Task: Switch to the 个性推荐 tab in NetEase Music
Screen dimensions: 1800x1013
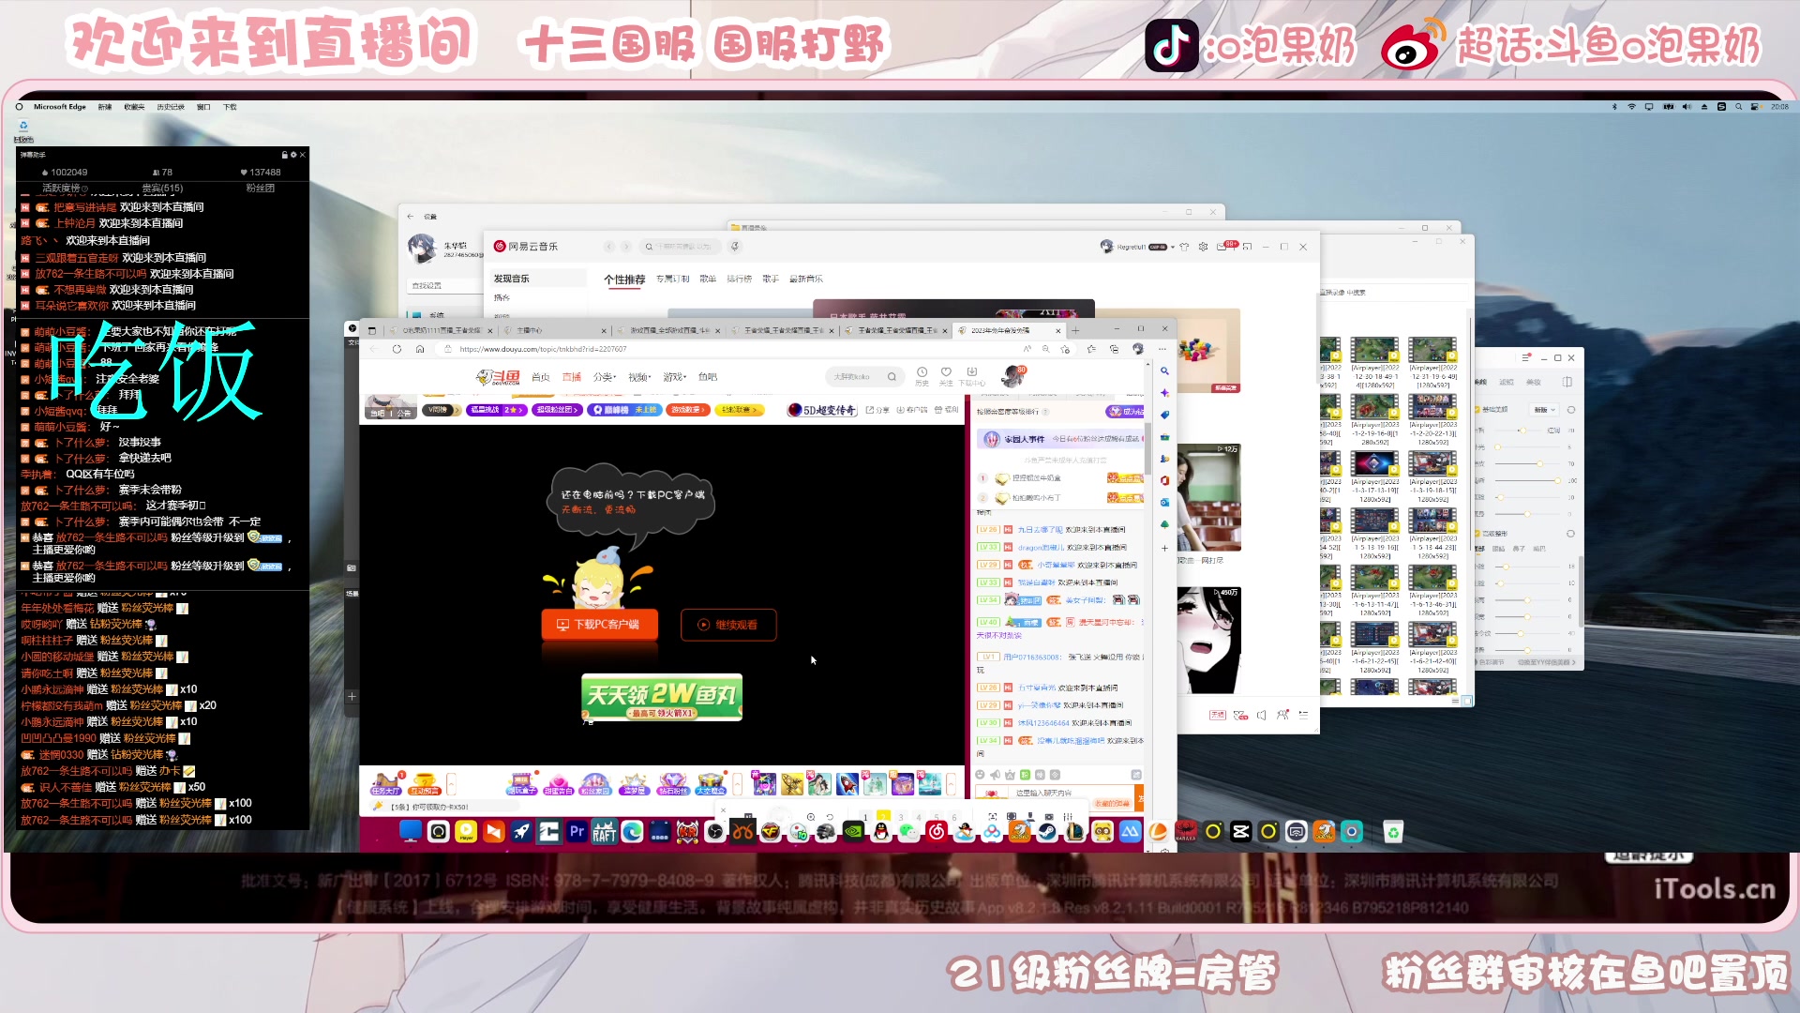Action: pyautogui.click(x=624, y=279)
